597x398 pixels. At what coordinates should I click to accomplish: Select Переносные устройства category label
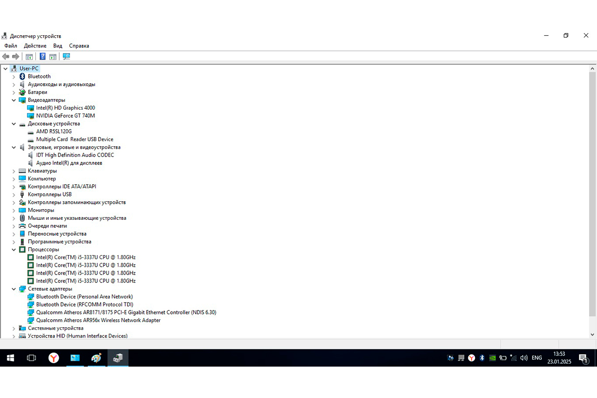(x=57, y=234)
